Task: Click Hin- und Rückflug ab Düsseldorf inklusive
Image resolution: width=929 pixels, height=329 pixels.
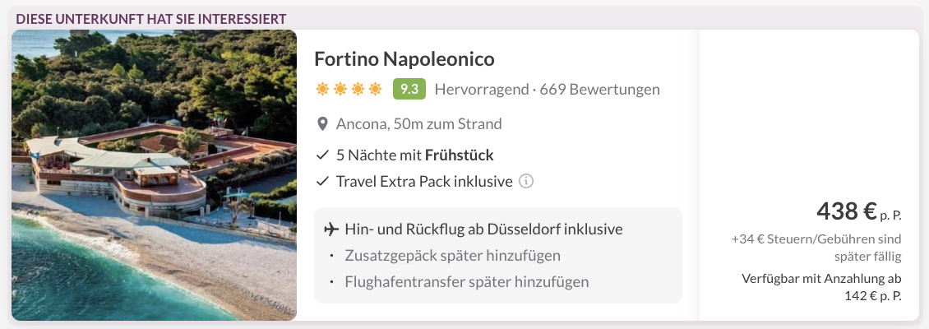Action: click(483, 229)
